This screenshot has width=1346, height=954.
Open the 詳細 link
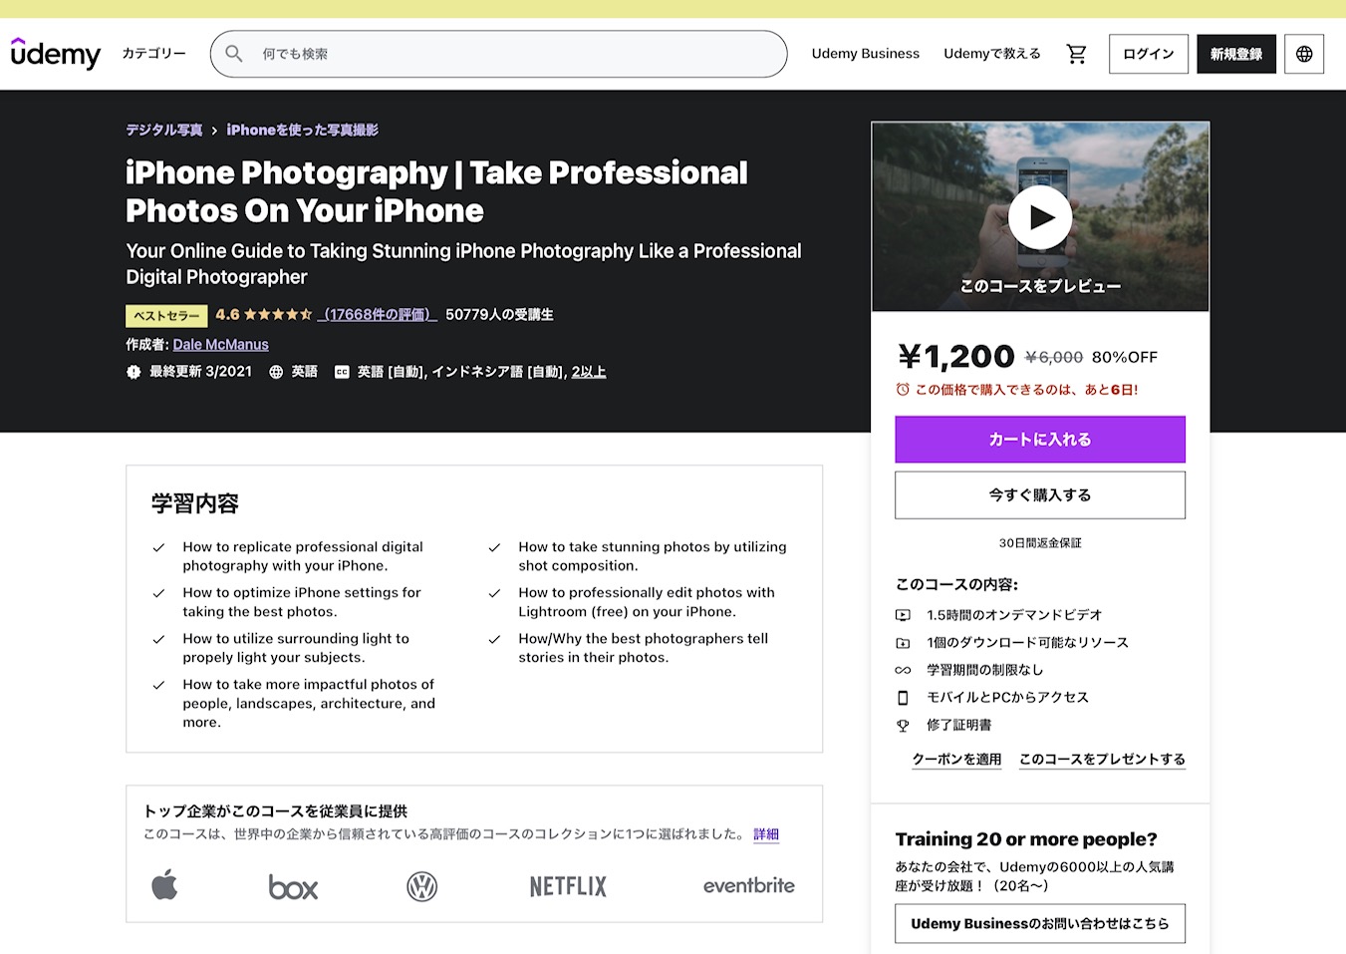click(x=766, y=834)
